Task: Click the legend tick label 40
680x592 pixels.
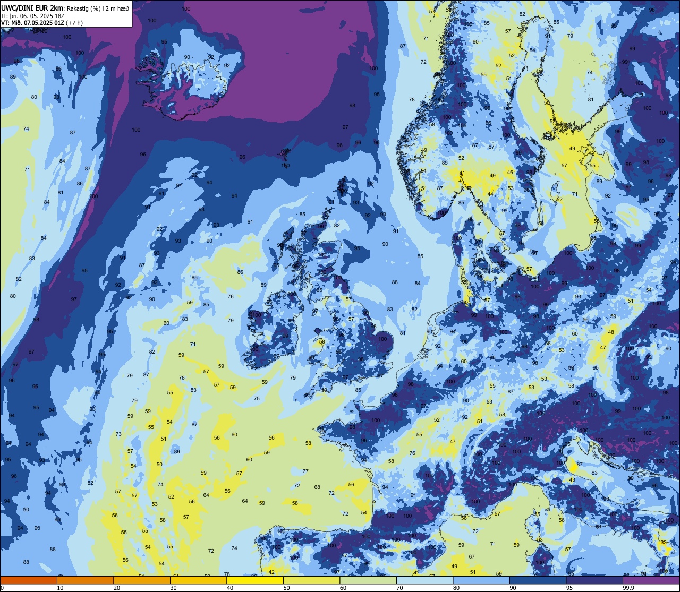Action: click(x=230, y=588)
